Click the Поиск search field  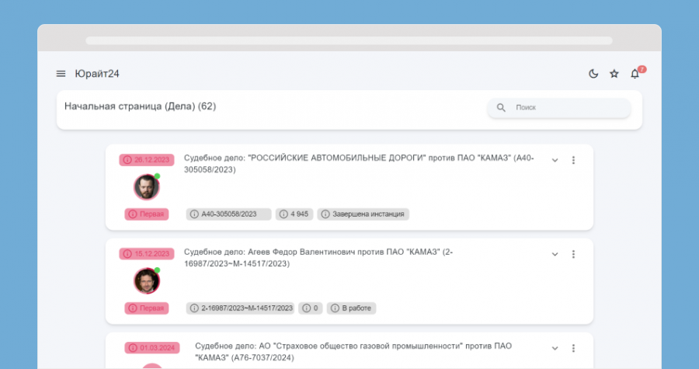click(559, 107)
